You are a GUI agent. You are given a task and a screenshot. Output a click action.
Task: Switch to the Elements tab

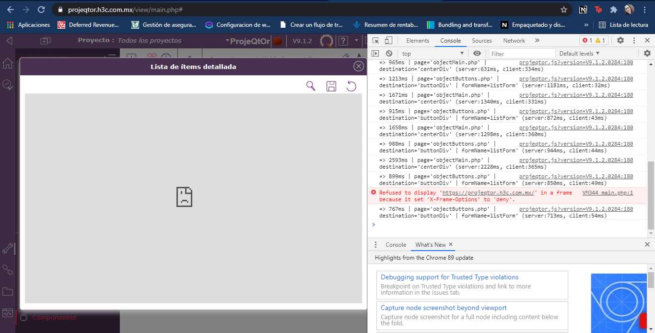[418, 41]
